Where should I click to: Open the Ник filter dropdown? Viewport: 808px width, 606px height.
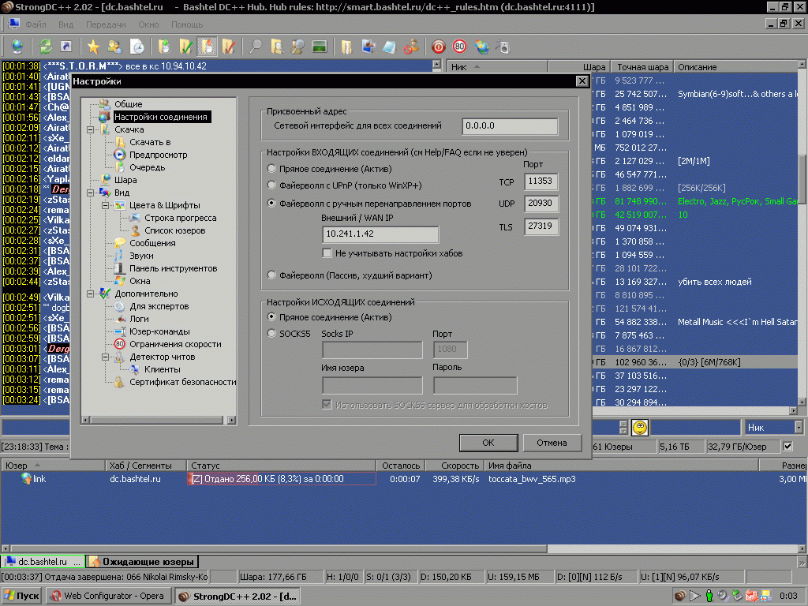(x=799, y=427)
